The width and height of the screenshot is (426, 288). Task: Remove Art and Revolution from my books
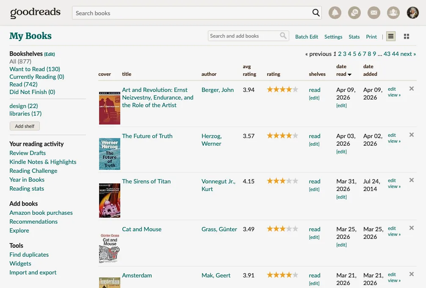coord(412,89)
